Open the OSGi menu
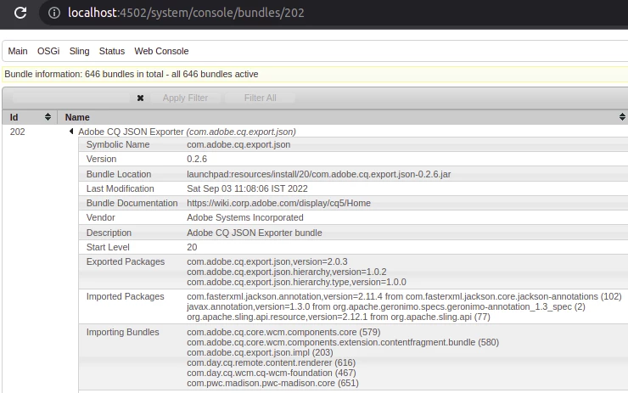Screen dimensions: 628x393 (x=48, y=51)
